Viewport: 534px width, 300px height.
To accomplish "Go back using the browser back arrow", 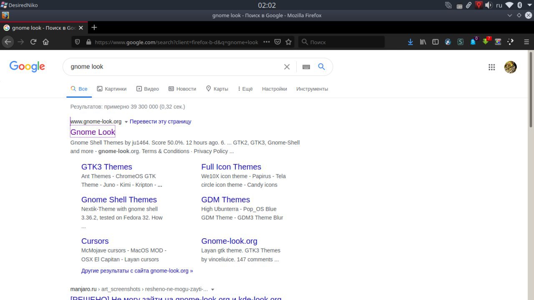I will tap(8, 42).
